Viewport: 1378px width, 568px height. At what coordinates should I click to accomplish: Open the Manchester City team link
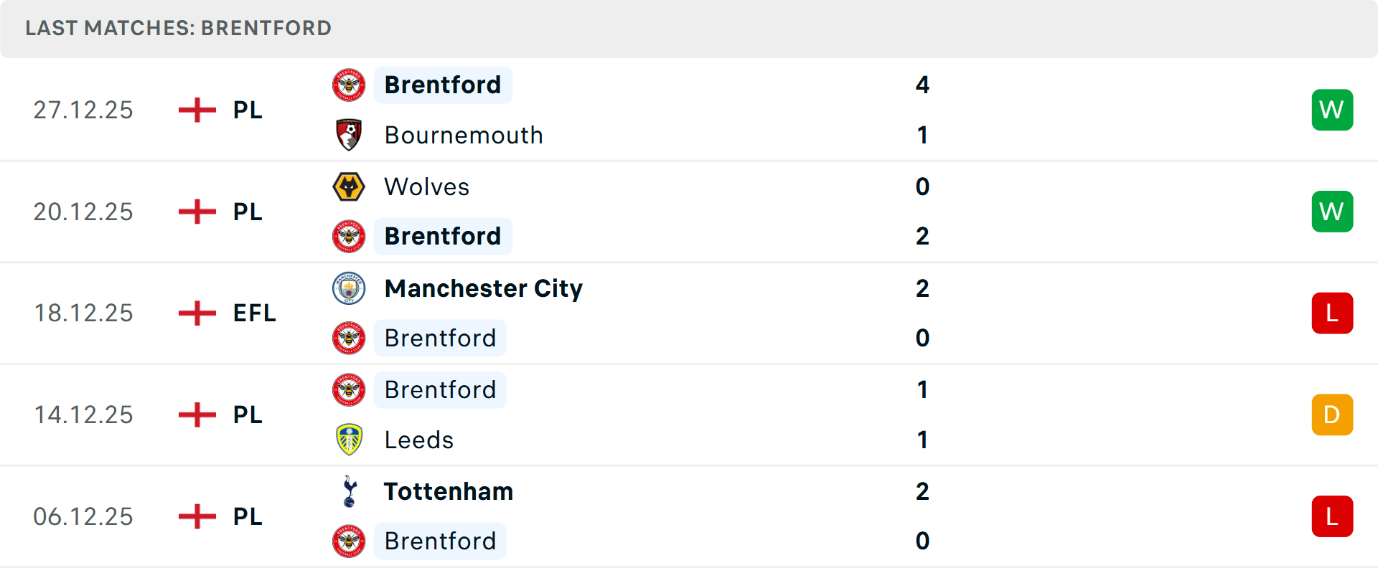pyautogui.click(x=483, y=288)
